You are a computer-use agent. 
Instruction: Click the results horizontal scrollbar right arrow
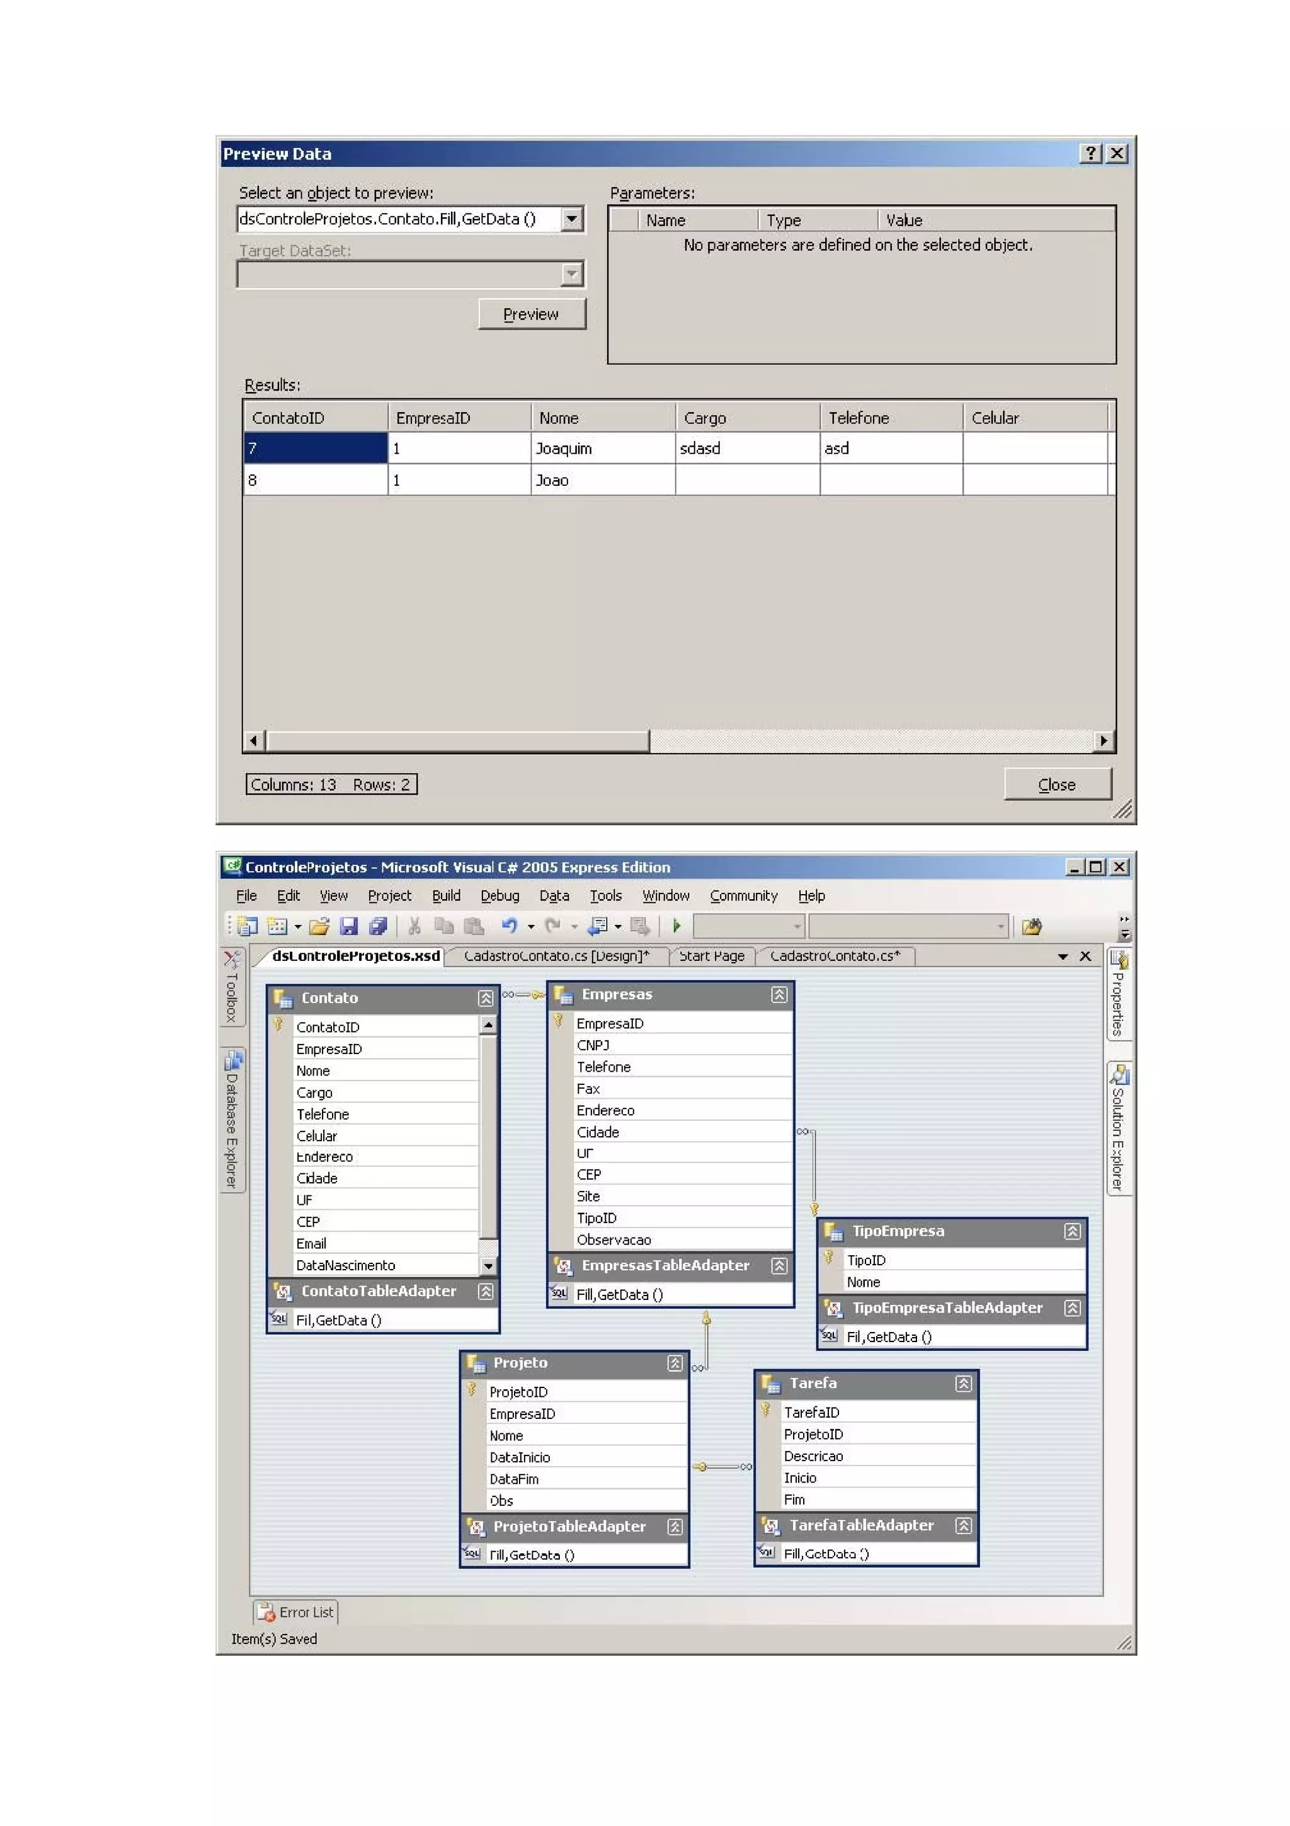click(1103, 740)
